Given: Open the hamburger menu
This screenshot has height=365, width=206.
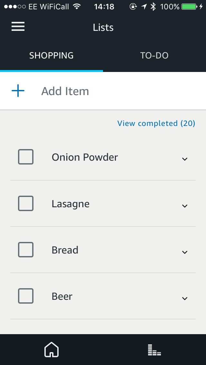Looking at the screenshot, I should (18, 27).
